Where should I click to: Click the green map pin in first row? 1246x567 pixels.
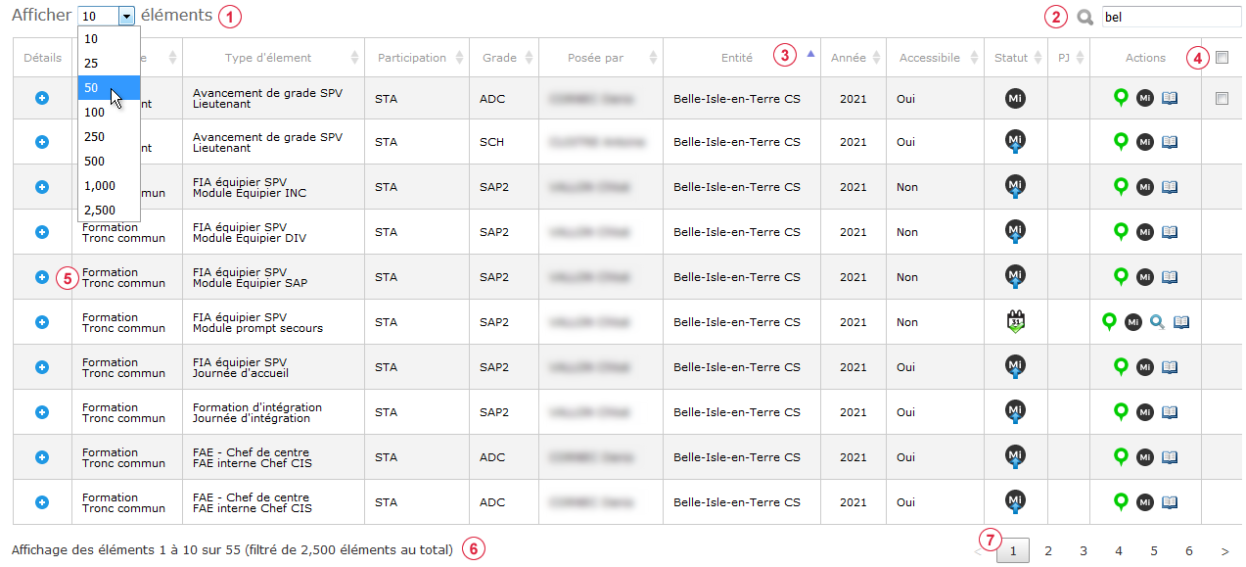(1122, 97)
